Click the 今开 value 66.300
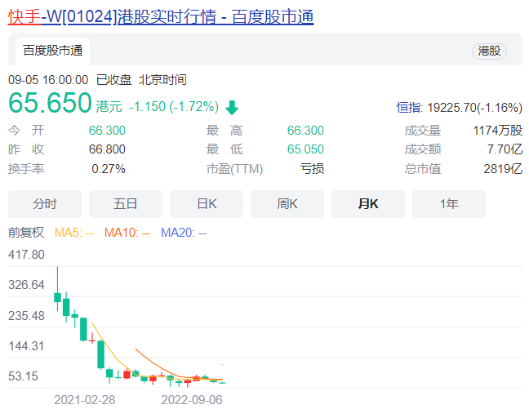Screen dimensions: 529x409 tap(107, 131)
